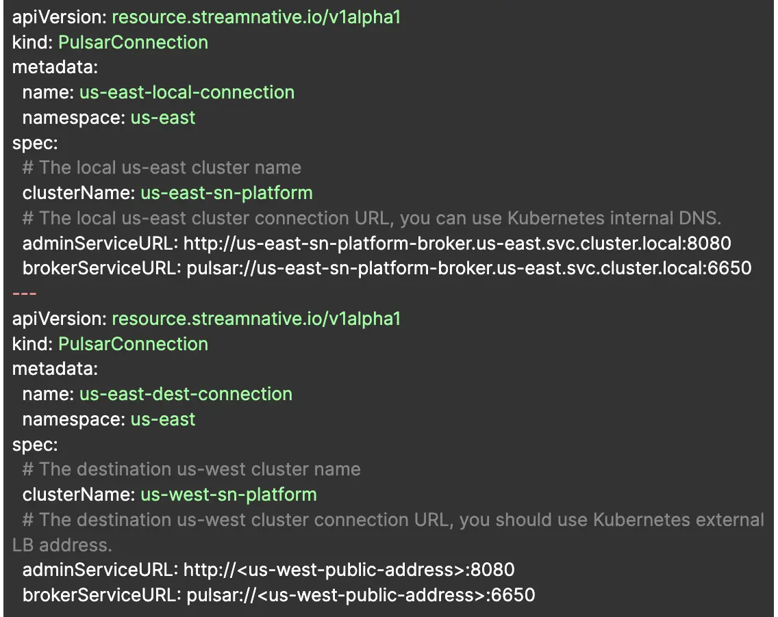The width and height of the screenshot is (778, 617).
Task: Click the us-east broker pulsar URL ending in 6650
Action: [469, 268]
